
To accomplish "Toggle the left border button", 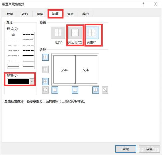I will (55, 90).
